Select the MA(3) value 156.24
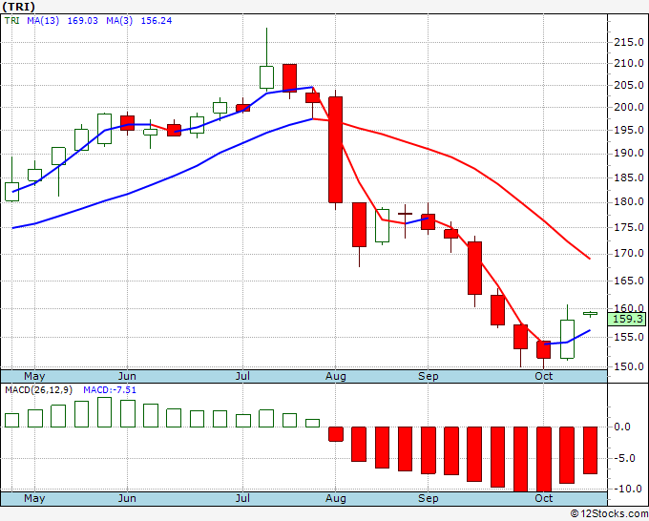 (156, 21)
